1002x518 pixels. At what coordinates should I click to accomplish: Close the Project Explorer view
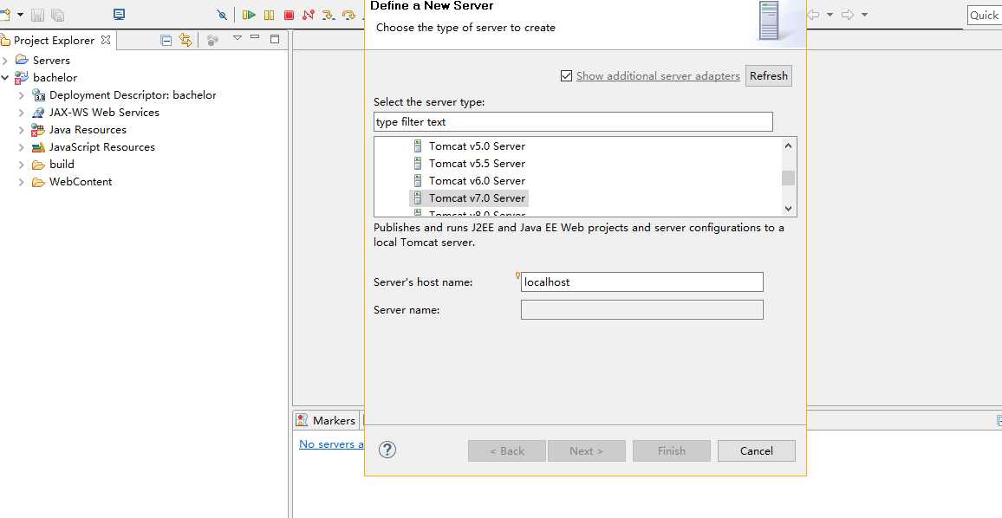tap(106, 40)
